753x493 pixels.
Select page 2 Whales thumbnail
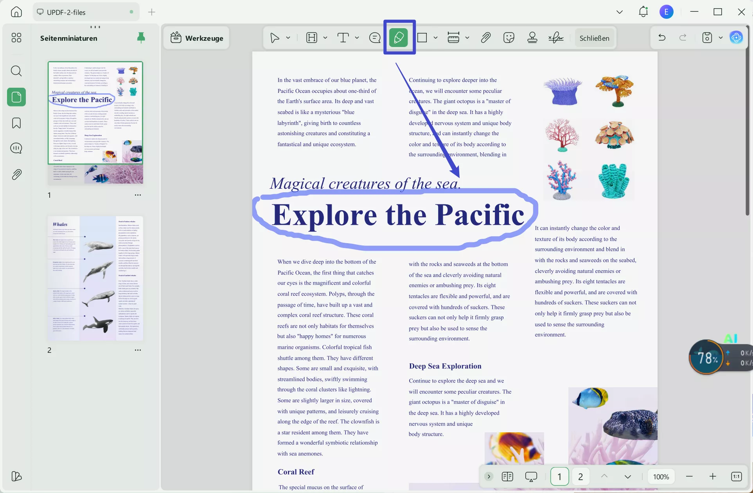95,278
